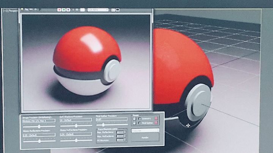Enable the red channel display
Image resolution: width=273 pixels, height=153 pixels.
59,10
